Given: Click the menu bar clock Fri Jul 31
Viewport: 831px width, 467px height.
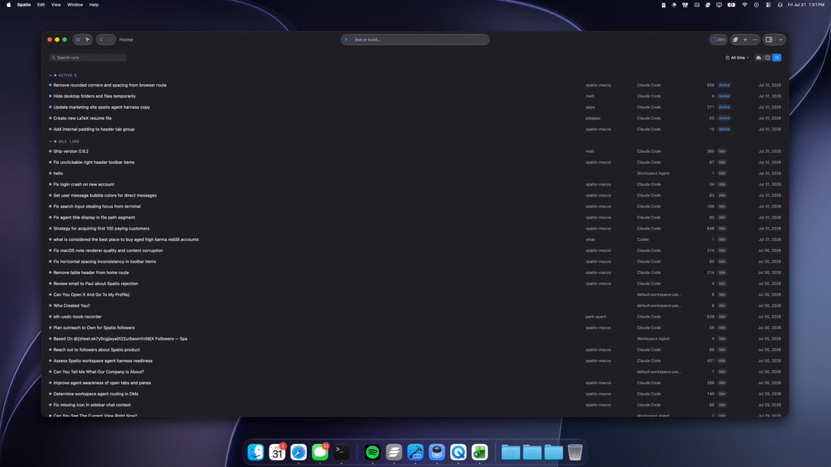Looking at the screenshot, I should click(806, 4).
